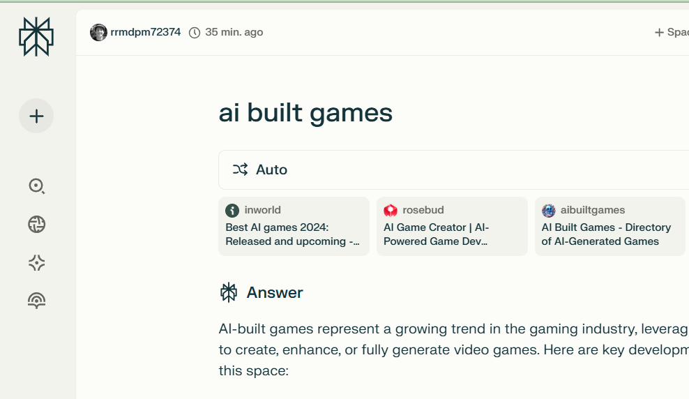The image size is (689, 399).
Task: Open the rosebud source card
Action: 452,226
